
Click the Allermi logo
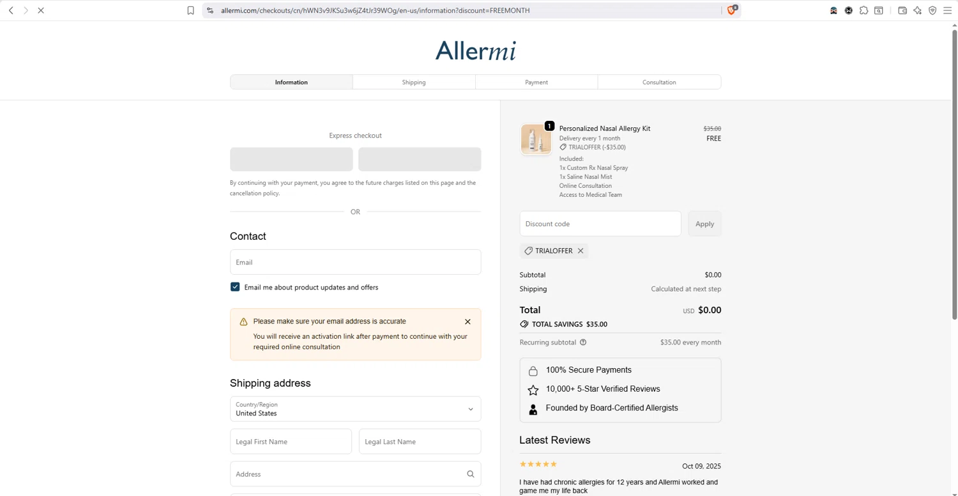[476, 50]
